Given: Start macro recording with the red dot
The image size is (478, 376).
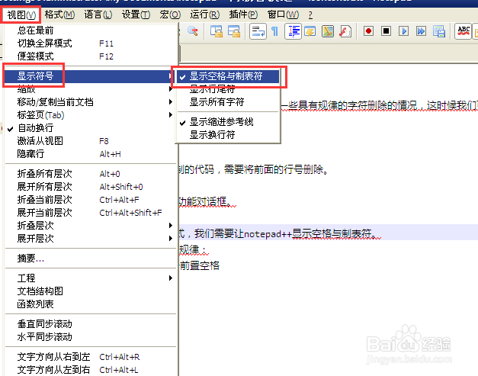Looking at the screenshot, I should [x=368, y=31].
